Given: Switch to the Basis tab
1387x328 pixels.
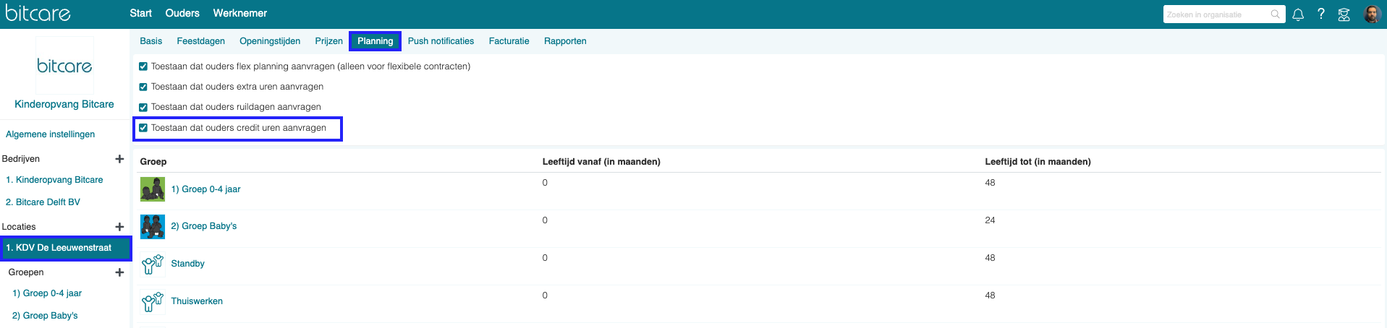Looking at the screenshot, I should (x=151, y=41).
